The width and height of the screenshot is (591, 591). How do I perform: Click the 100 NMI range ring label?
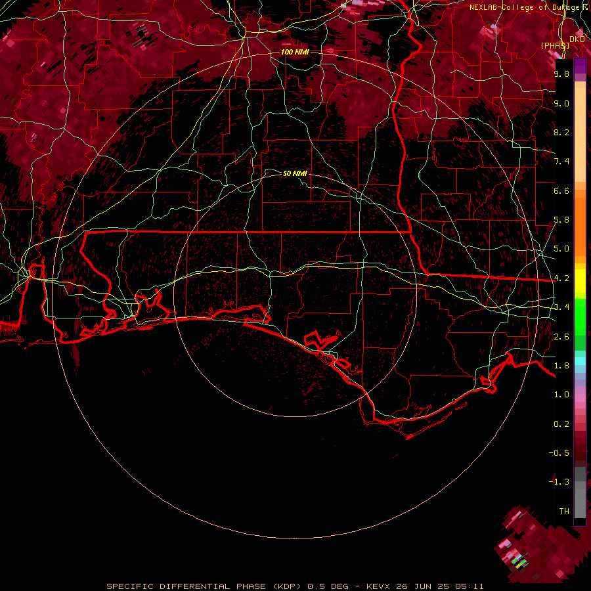(295, 52)
